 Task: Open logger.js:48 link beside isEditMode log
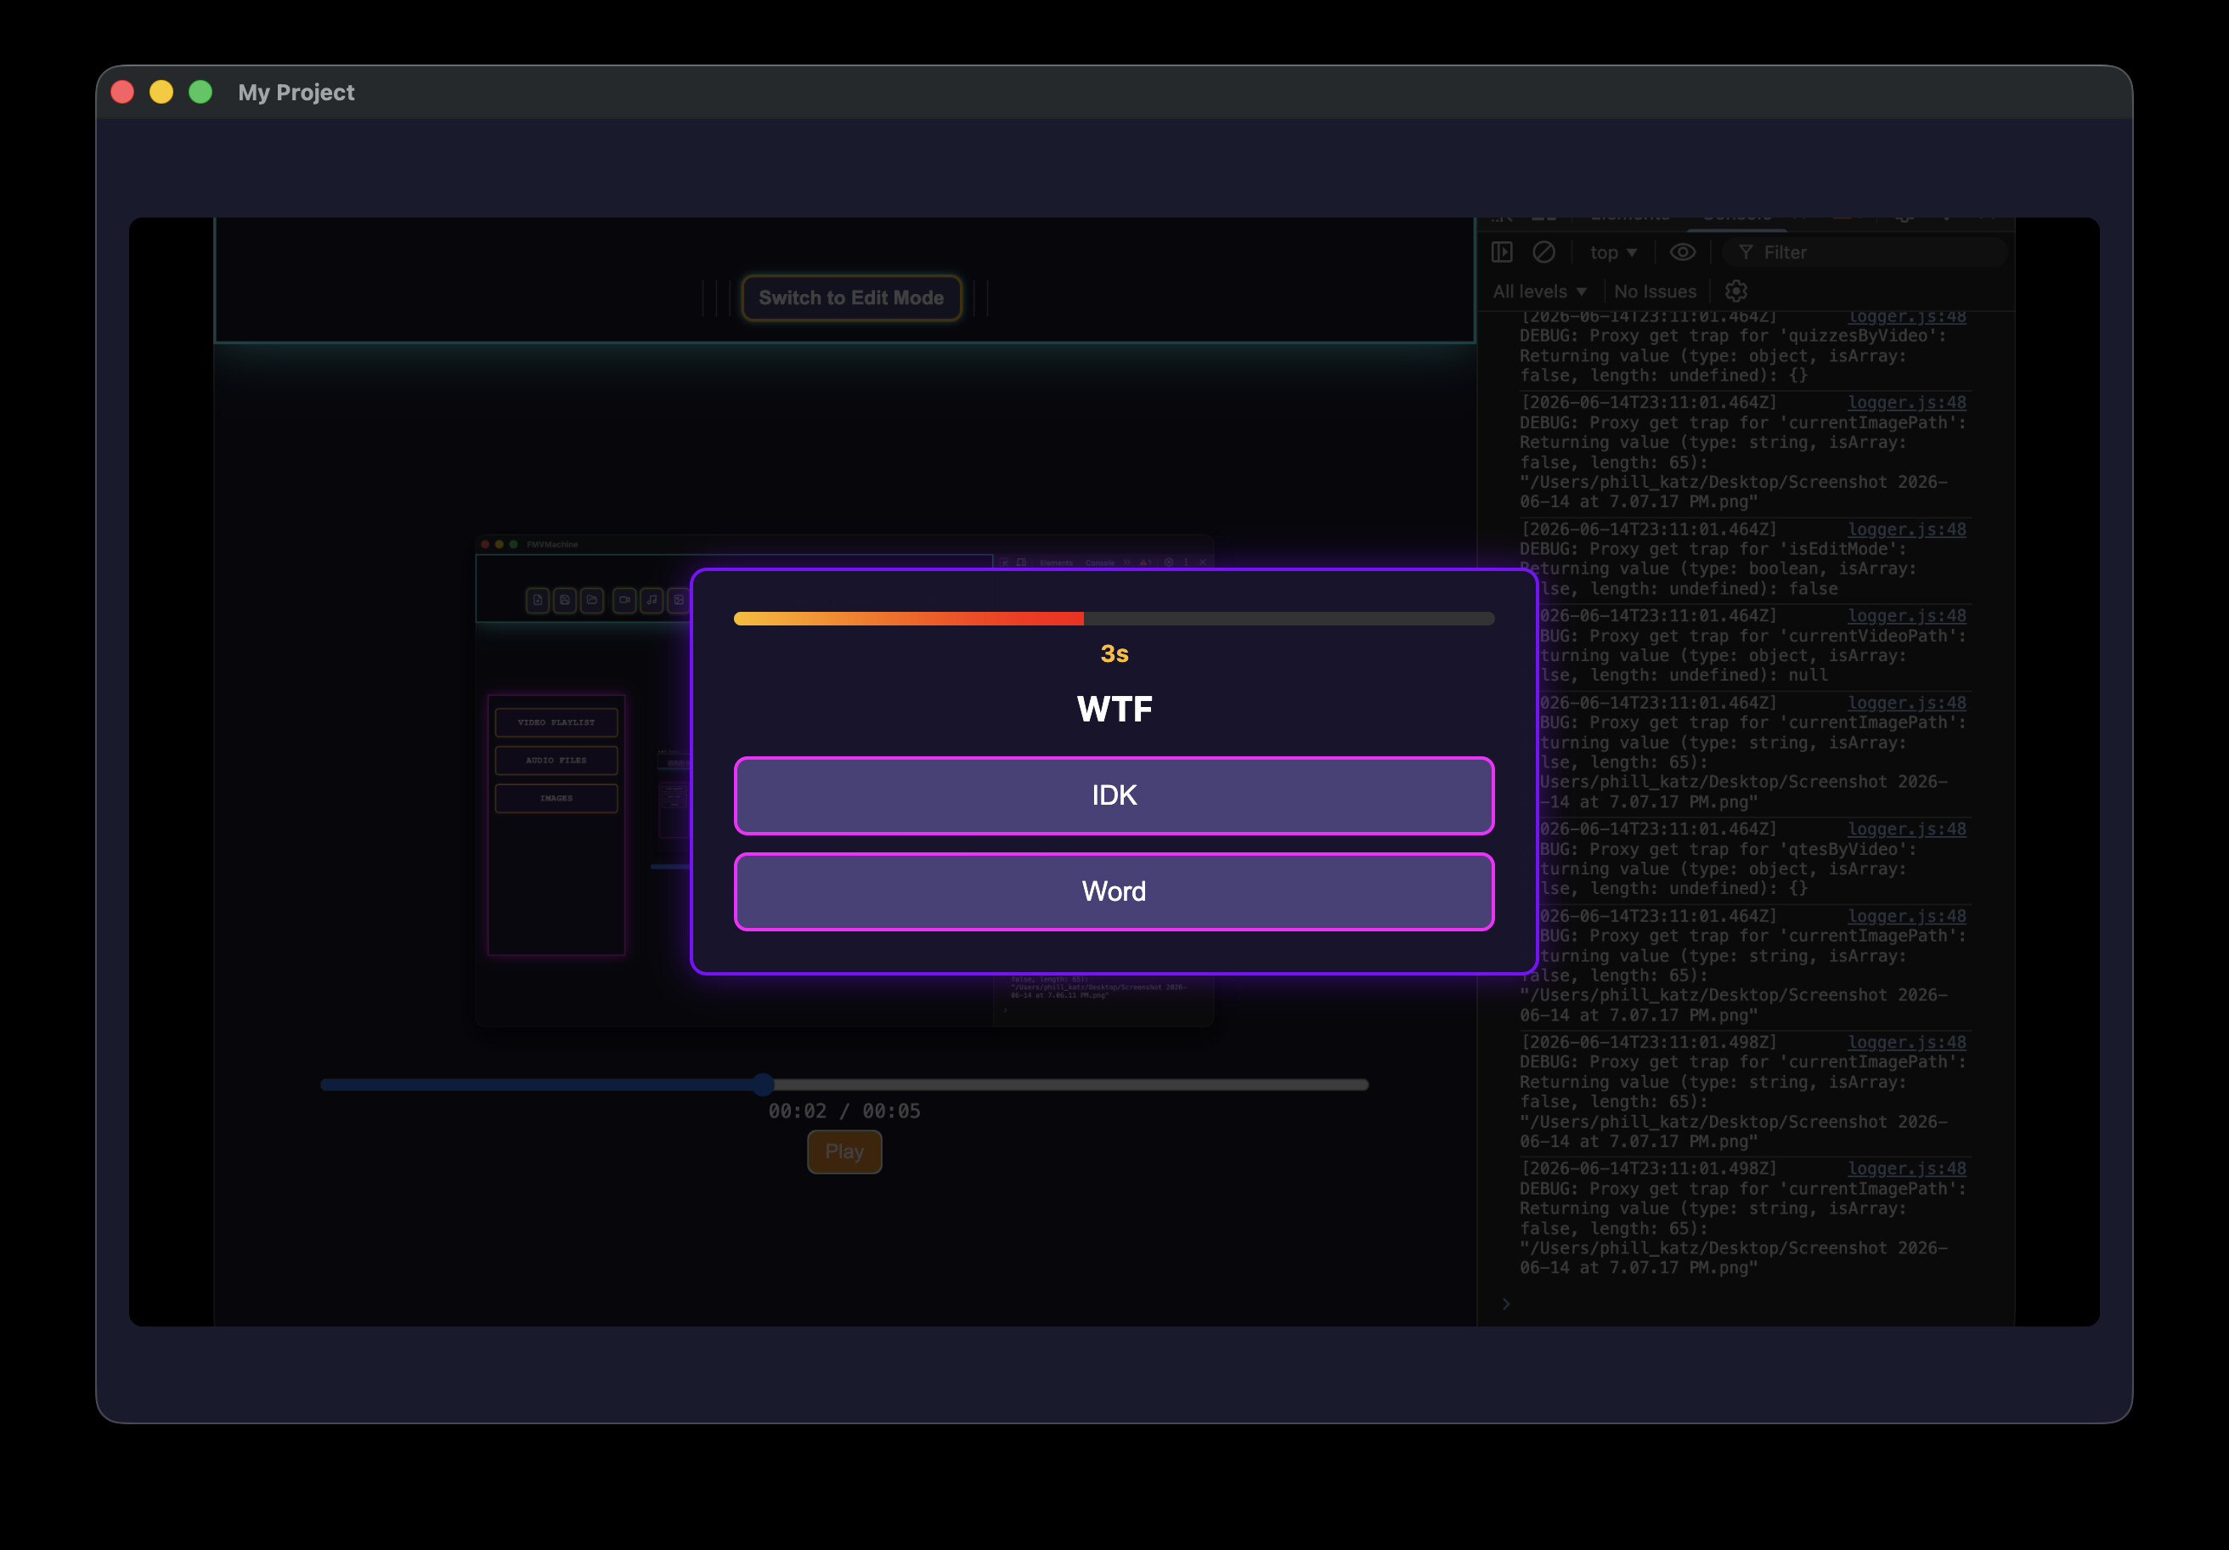(1907, 529)
